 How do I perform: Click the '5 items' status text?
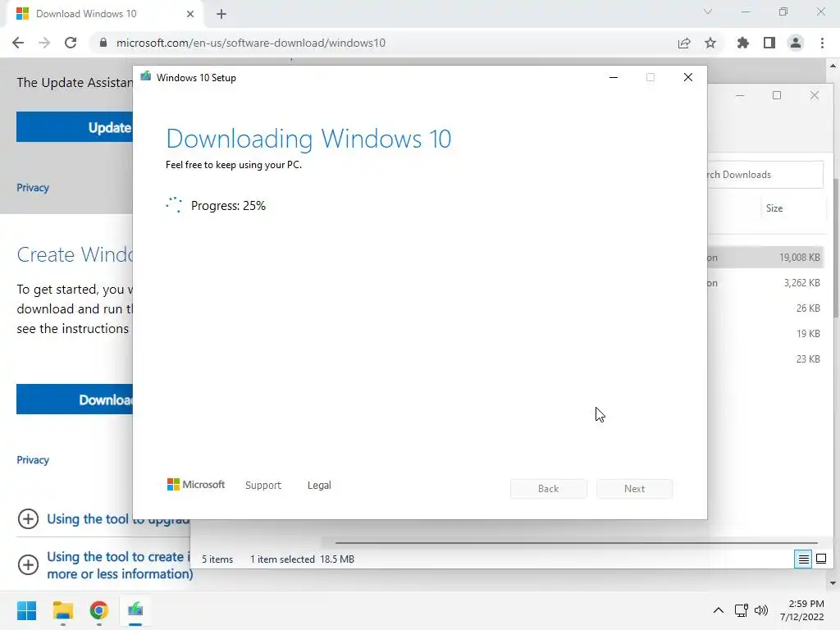point(217,559)
